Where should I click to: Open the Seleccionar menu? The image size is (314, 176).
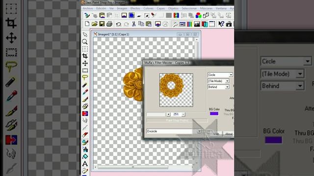pyautogui.click(x=189, y=8)
